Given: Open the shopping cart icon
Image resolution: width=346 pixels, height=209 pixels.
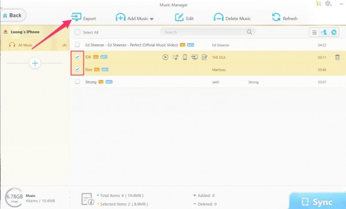Looking at the screenshot, I should pos(318,3).
